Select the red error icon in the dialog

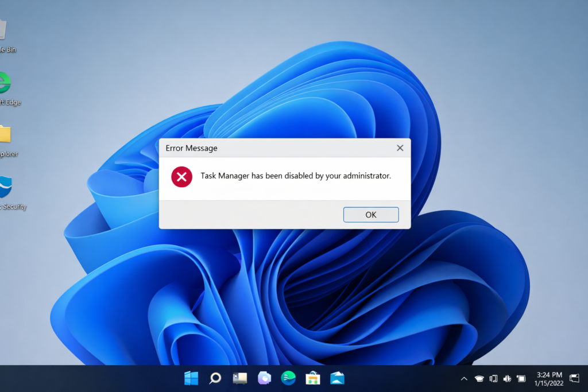181,177
